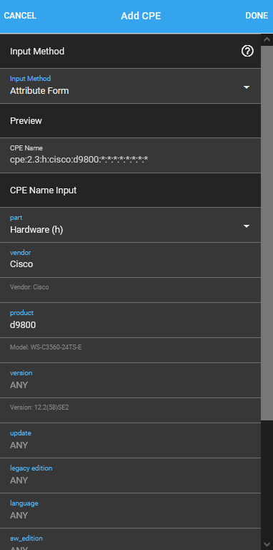Screen dimensions: 273x550
Task: Edit the product field d9800
Action: click(x=130, y=320)
